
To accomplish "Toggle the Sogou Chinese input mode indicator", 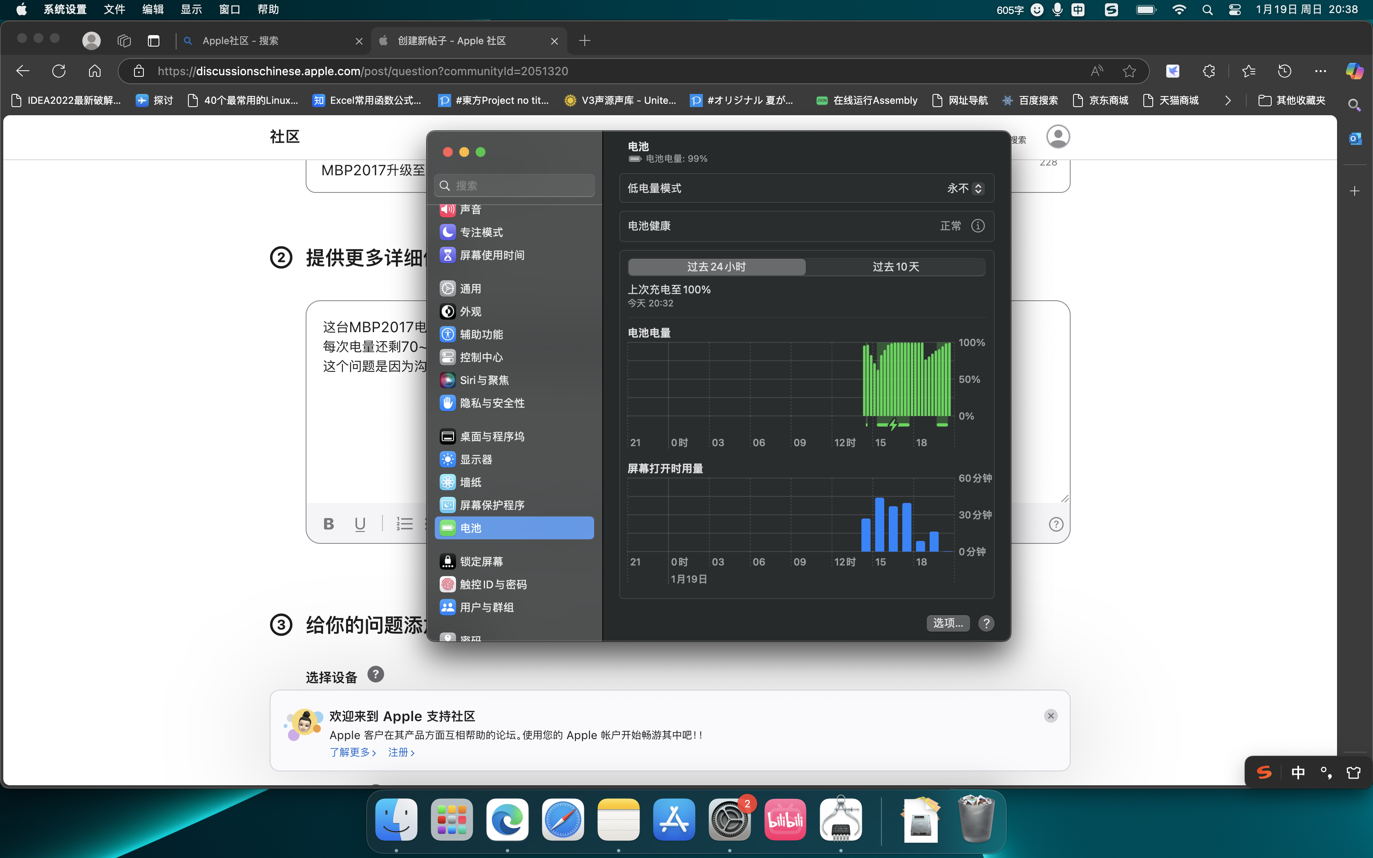I will tap(1297, 772).
